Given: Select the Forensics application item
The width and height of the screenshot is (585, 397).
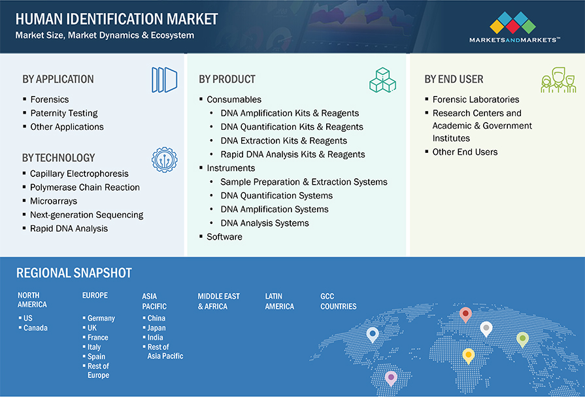Looking at the screenshot, I should (x=50, y=100).
